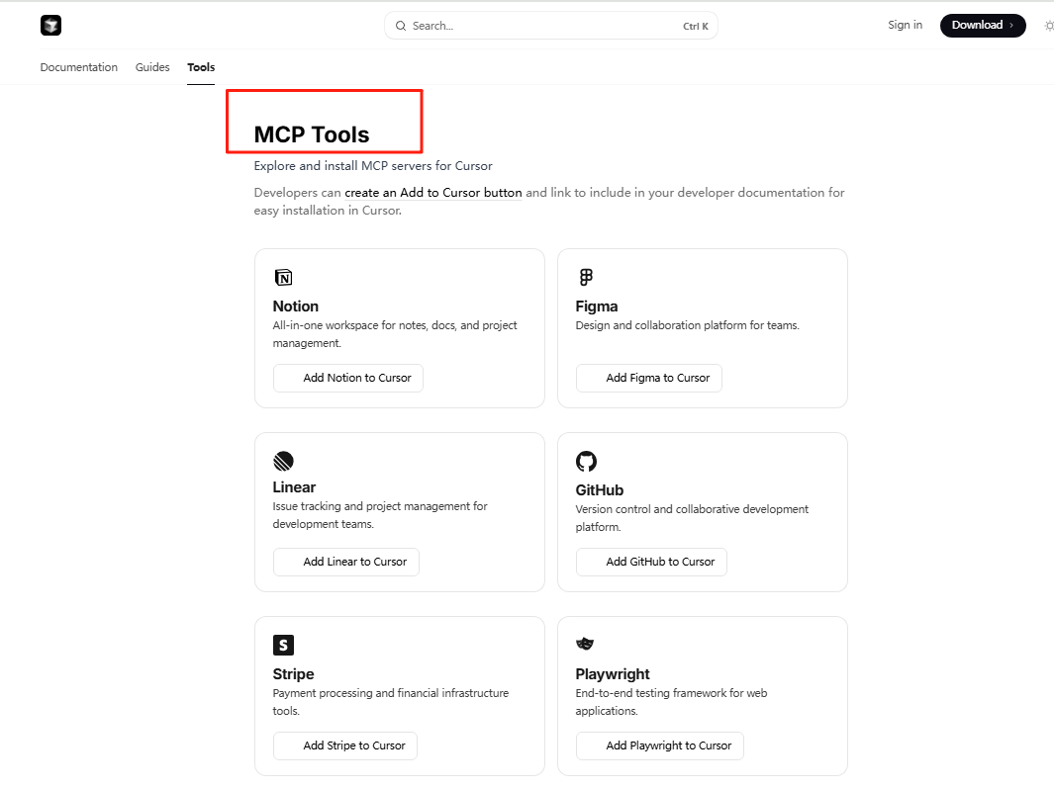Click the Figma card title
Viewport: 1054px width, 789px height.
click(596, 307)
